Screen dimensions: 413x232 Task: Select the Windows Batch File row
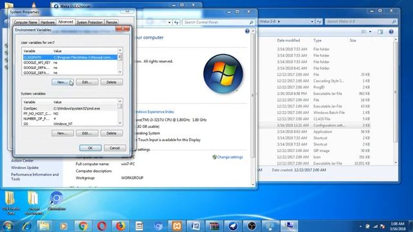click(315, 113)
